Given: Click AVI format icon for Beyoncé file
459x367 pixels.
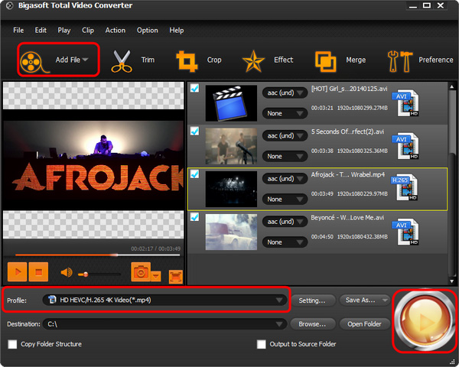Looking at the screenshot, I should (406, 232).
